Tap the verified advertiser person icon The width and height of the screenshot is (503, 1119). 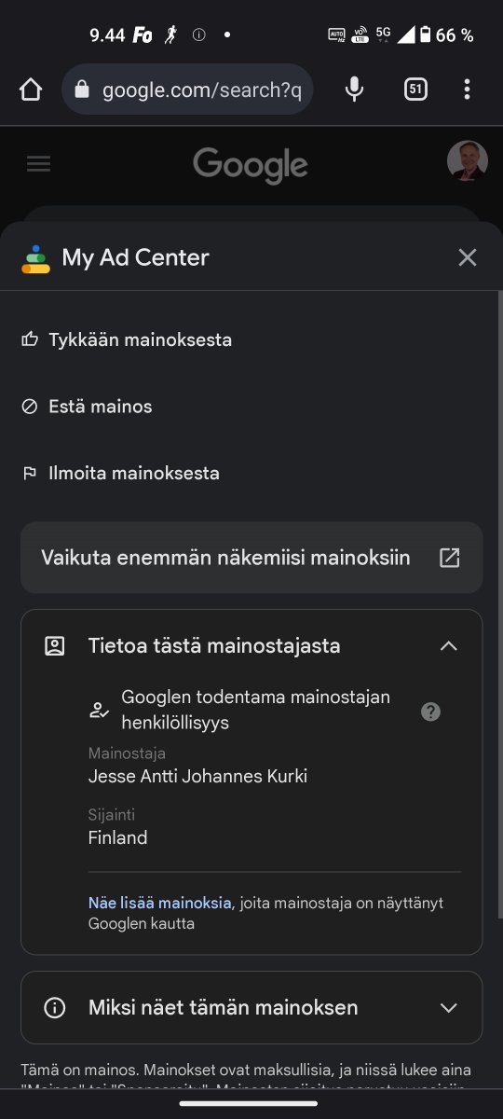pyautogui.click(x=99, y=711)
